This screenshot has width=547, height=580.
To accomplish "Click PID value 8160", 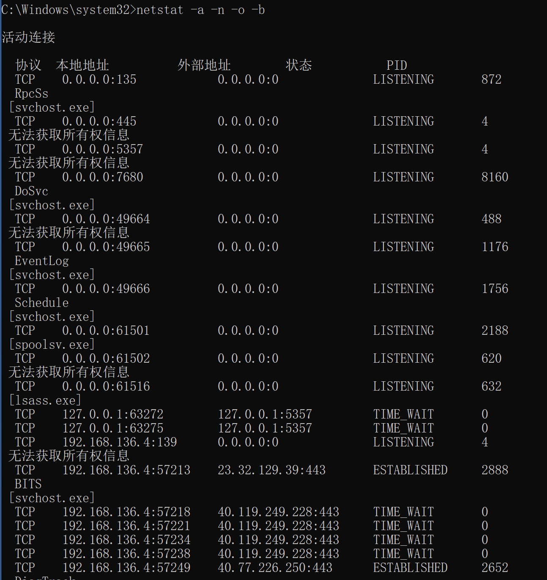I will coord(495,177).
